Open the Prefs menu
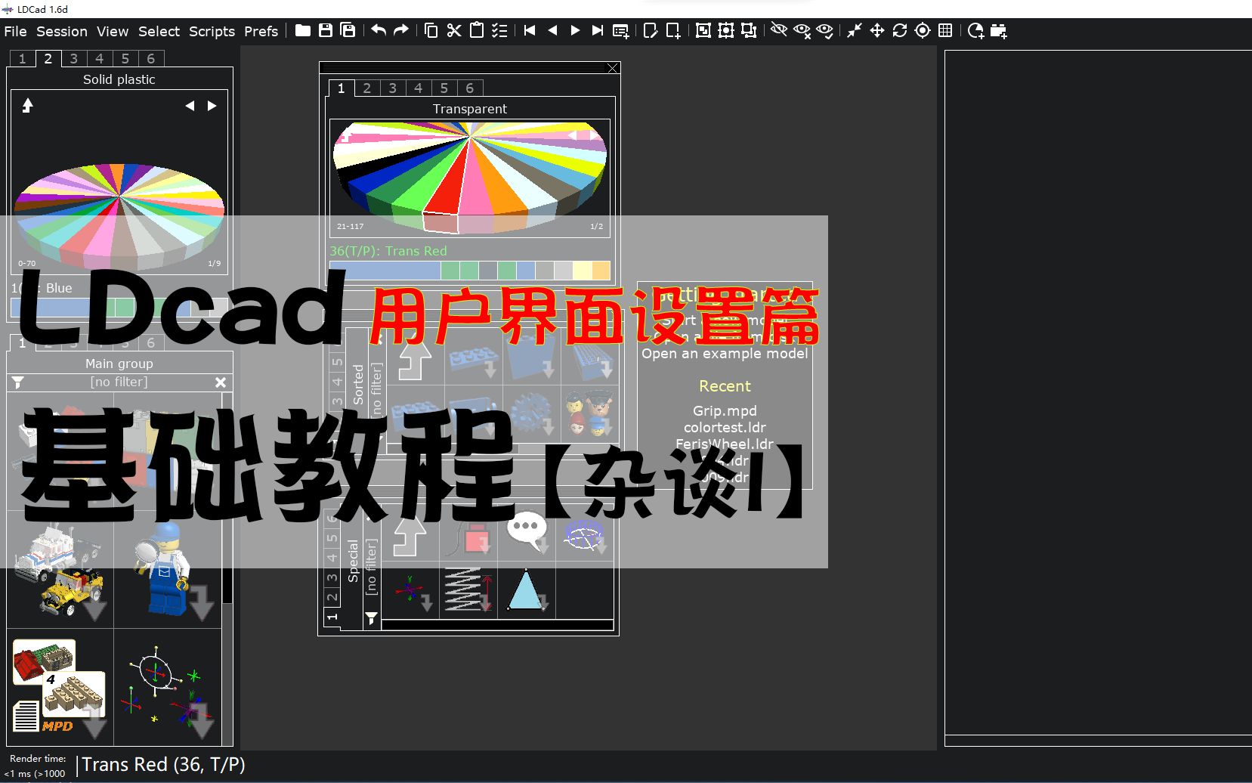1252x783 pixels. 261,31
